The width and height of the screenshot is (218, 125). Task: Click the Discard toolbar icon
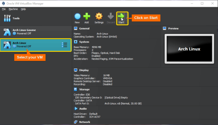pos(111,17)
